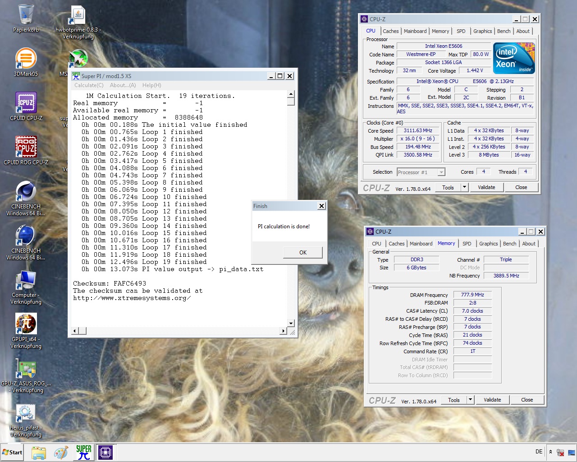Open the Help(H) menu in Super PI
Image resolution: width=577 pixels, height=462 pixels.
(x=151, y=85)
